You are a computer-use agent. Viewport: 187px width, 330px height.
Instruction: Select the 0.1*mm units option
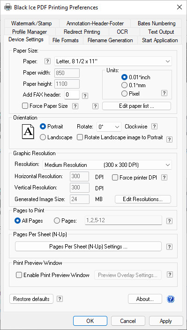tap(124, 85)
